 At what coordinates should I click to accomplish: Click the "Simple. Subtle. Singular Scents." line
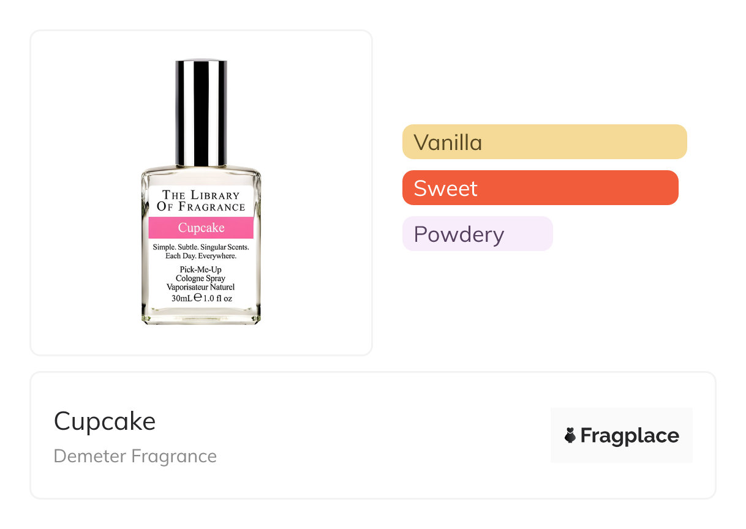pyautogui.click(x=205, y=247)
